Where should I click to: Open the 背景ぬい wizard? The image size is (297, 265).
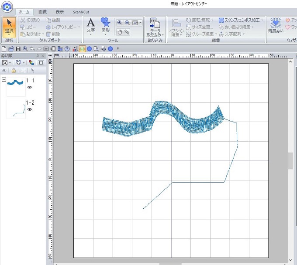[x=275, y=26]
